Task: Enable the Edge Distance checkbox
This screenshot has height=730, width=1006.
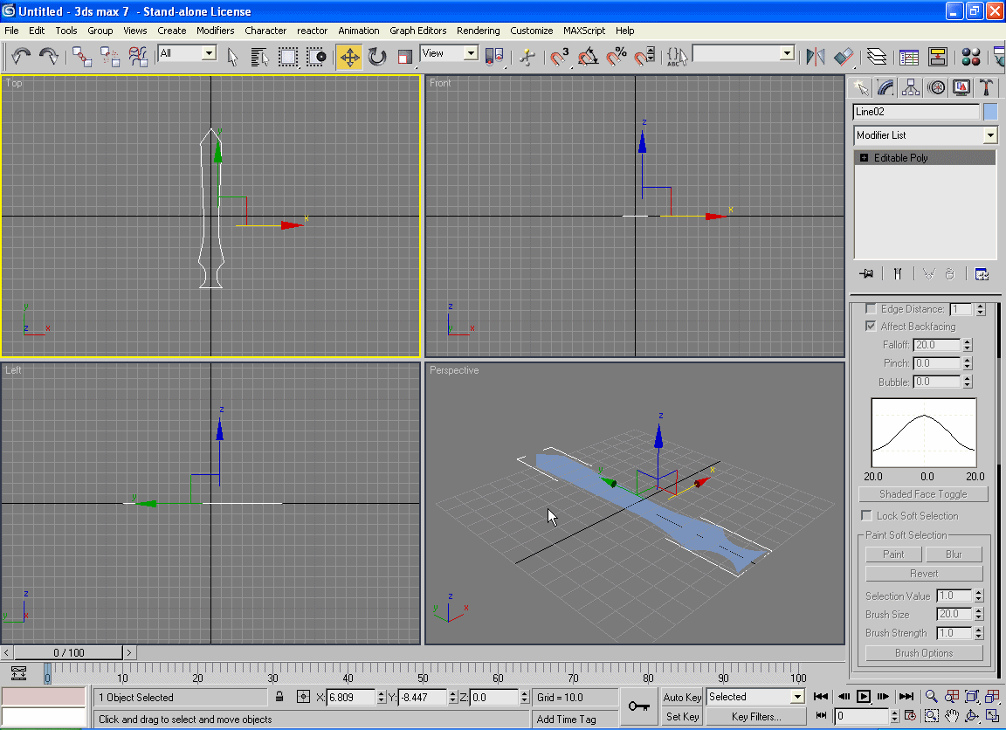Action: (x=871, y=309)
